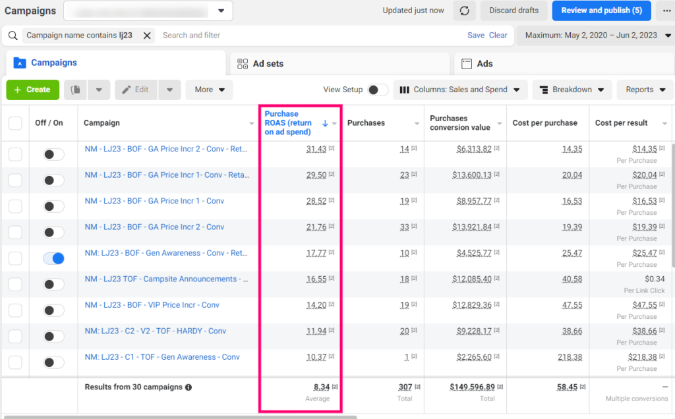
Task: Turn on Campsite Announcements campaign toggle
Action: 53,285
